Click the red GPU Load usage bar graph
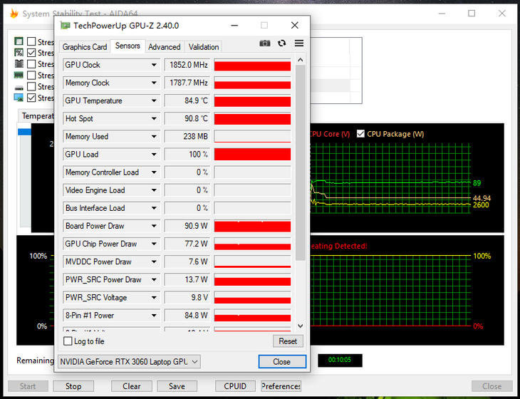The image size is (520, 399). click(252, 155)
